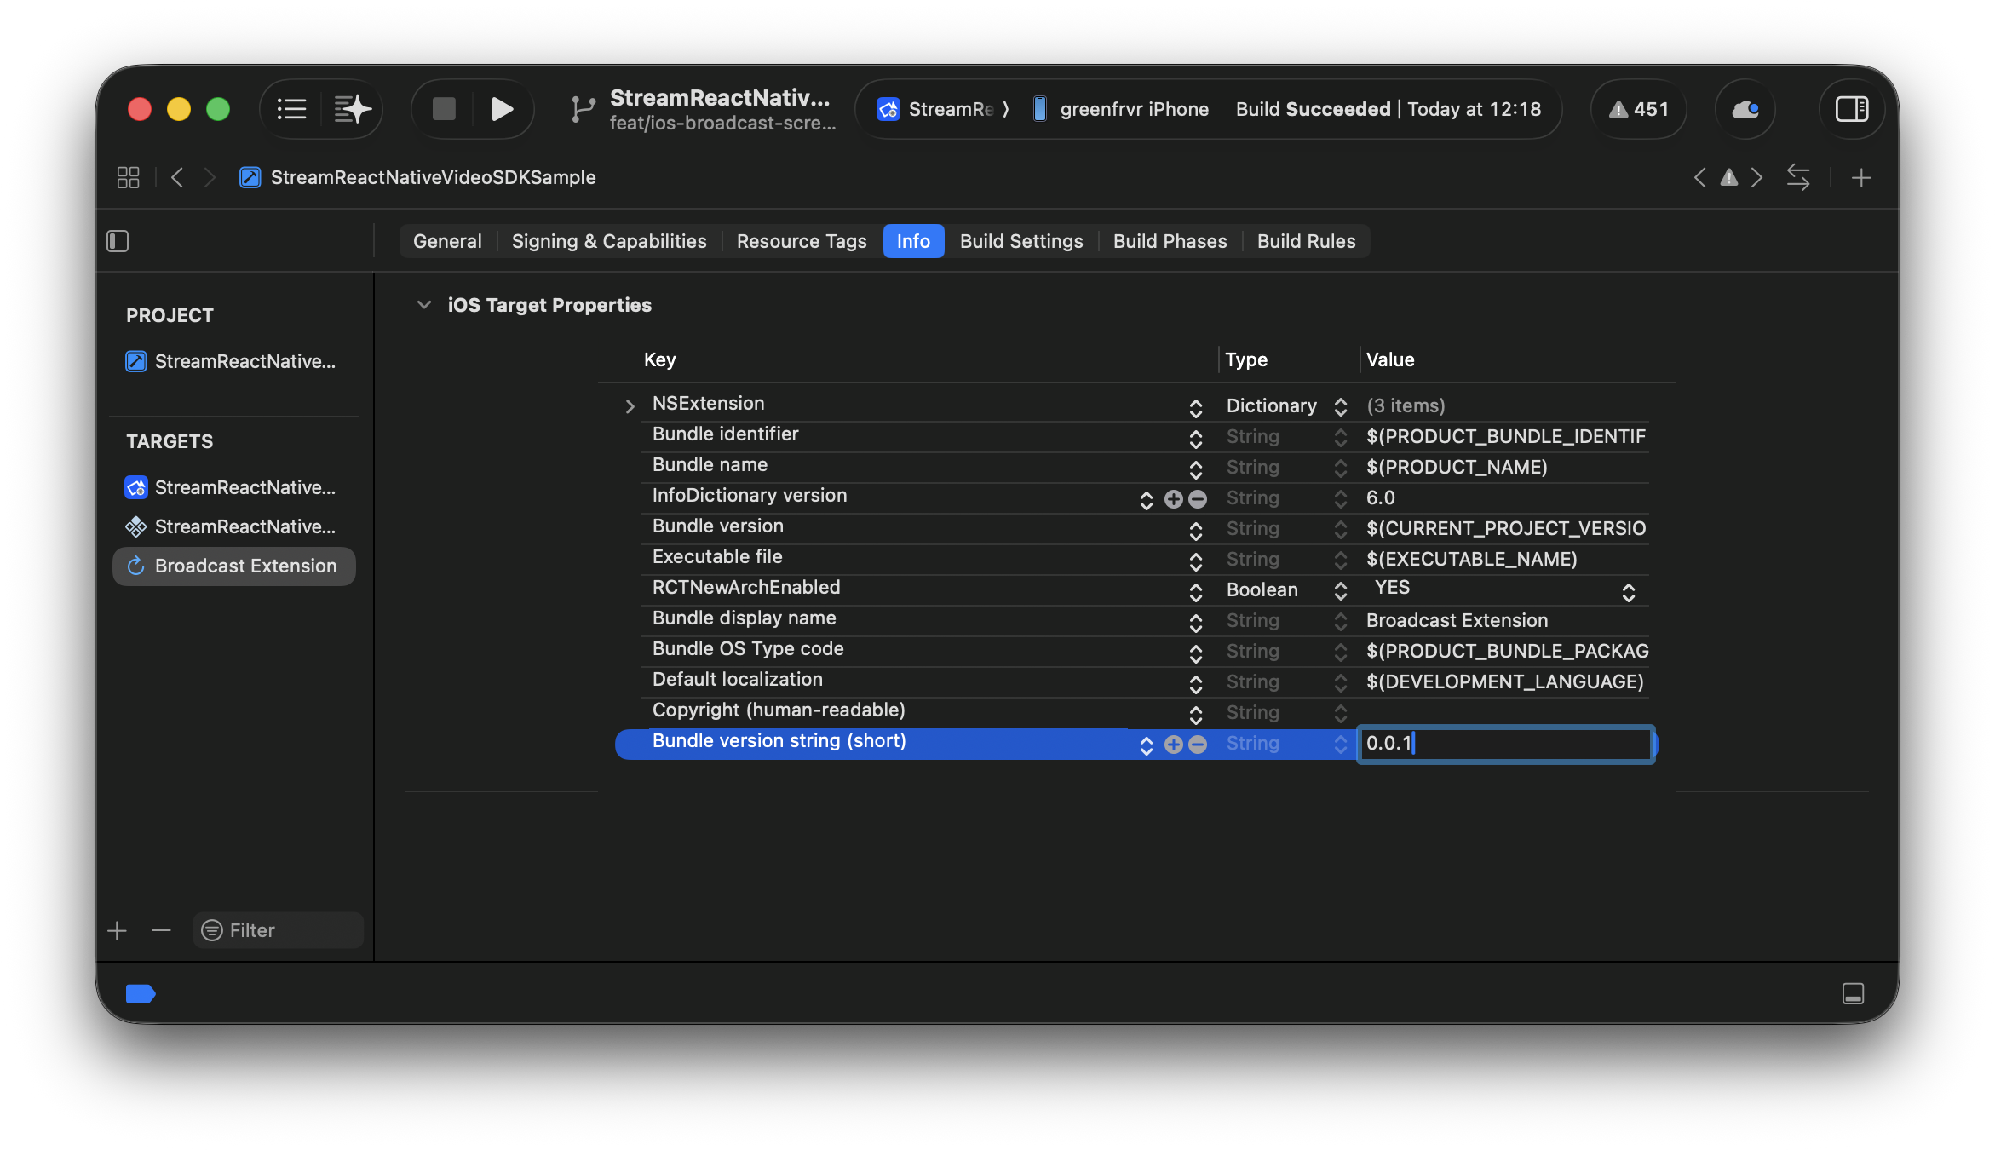Collapse the iOS Target Properties section
1995x1150 pixels.
tap(423, 305)
